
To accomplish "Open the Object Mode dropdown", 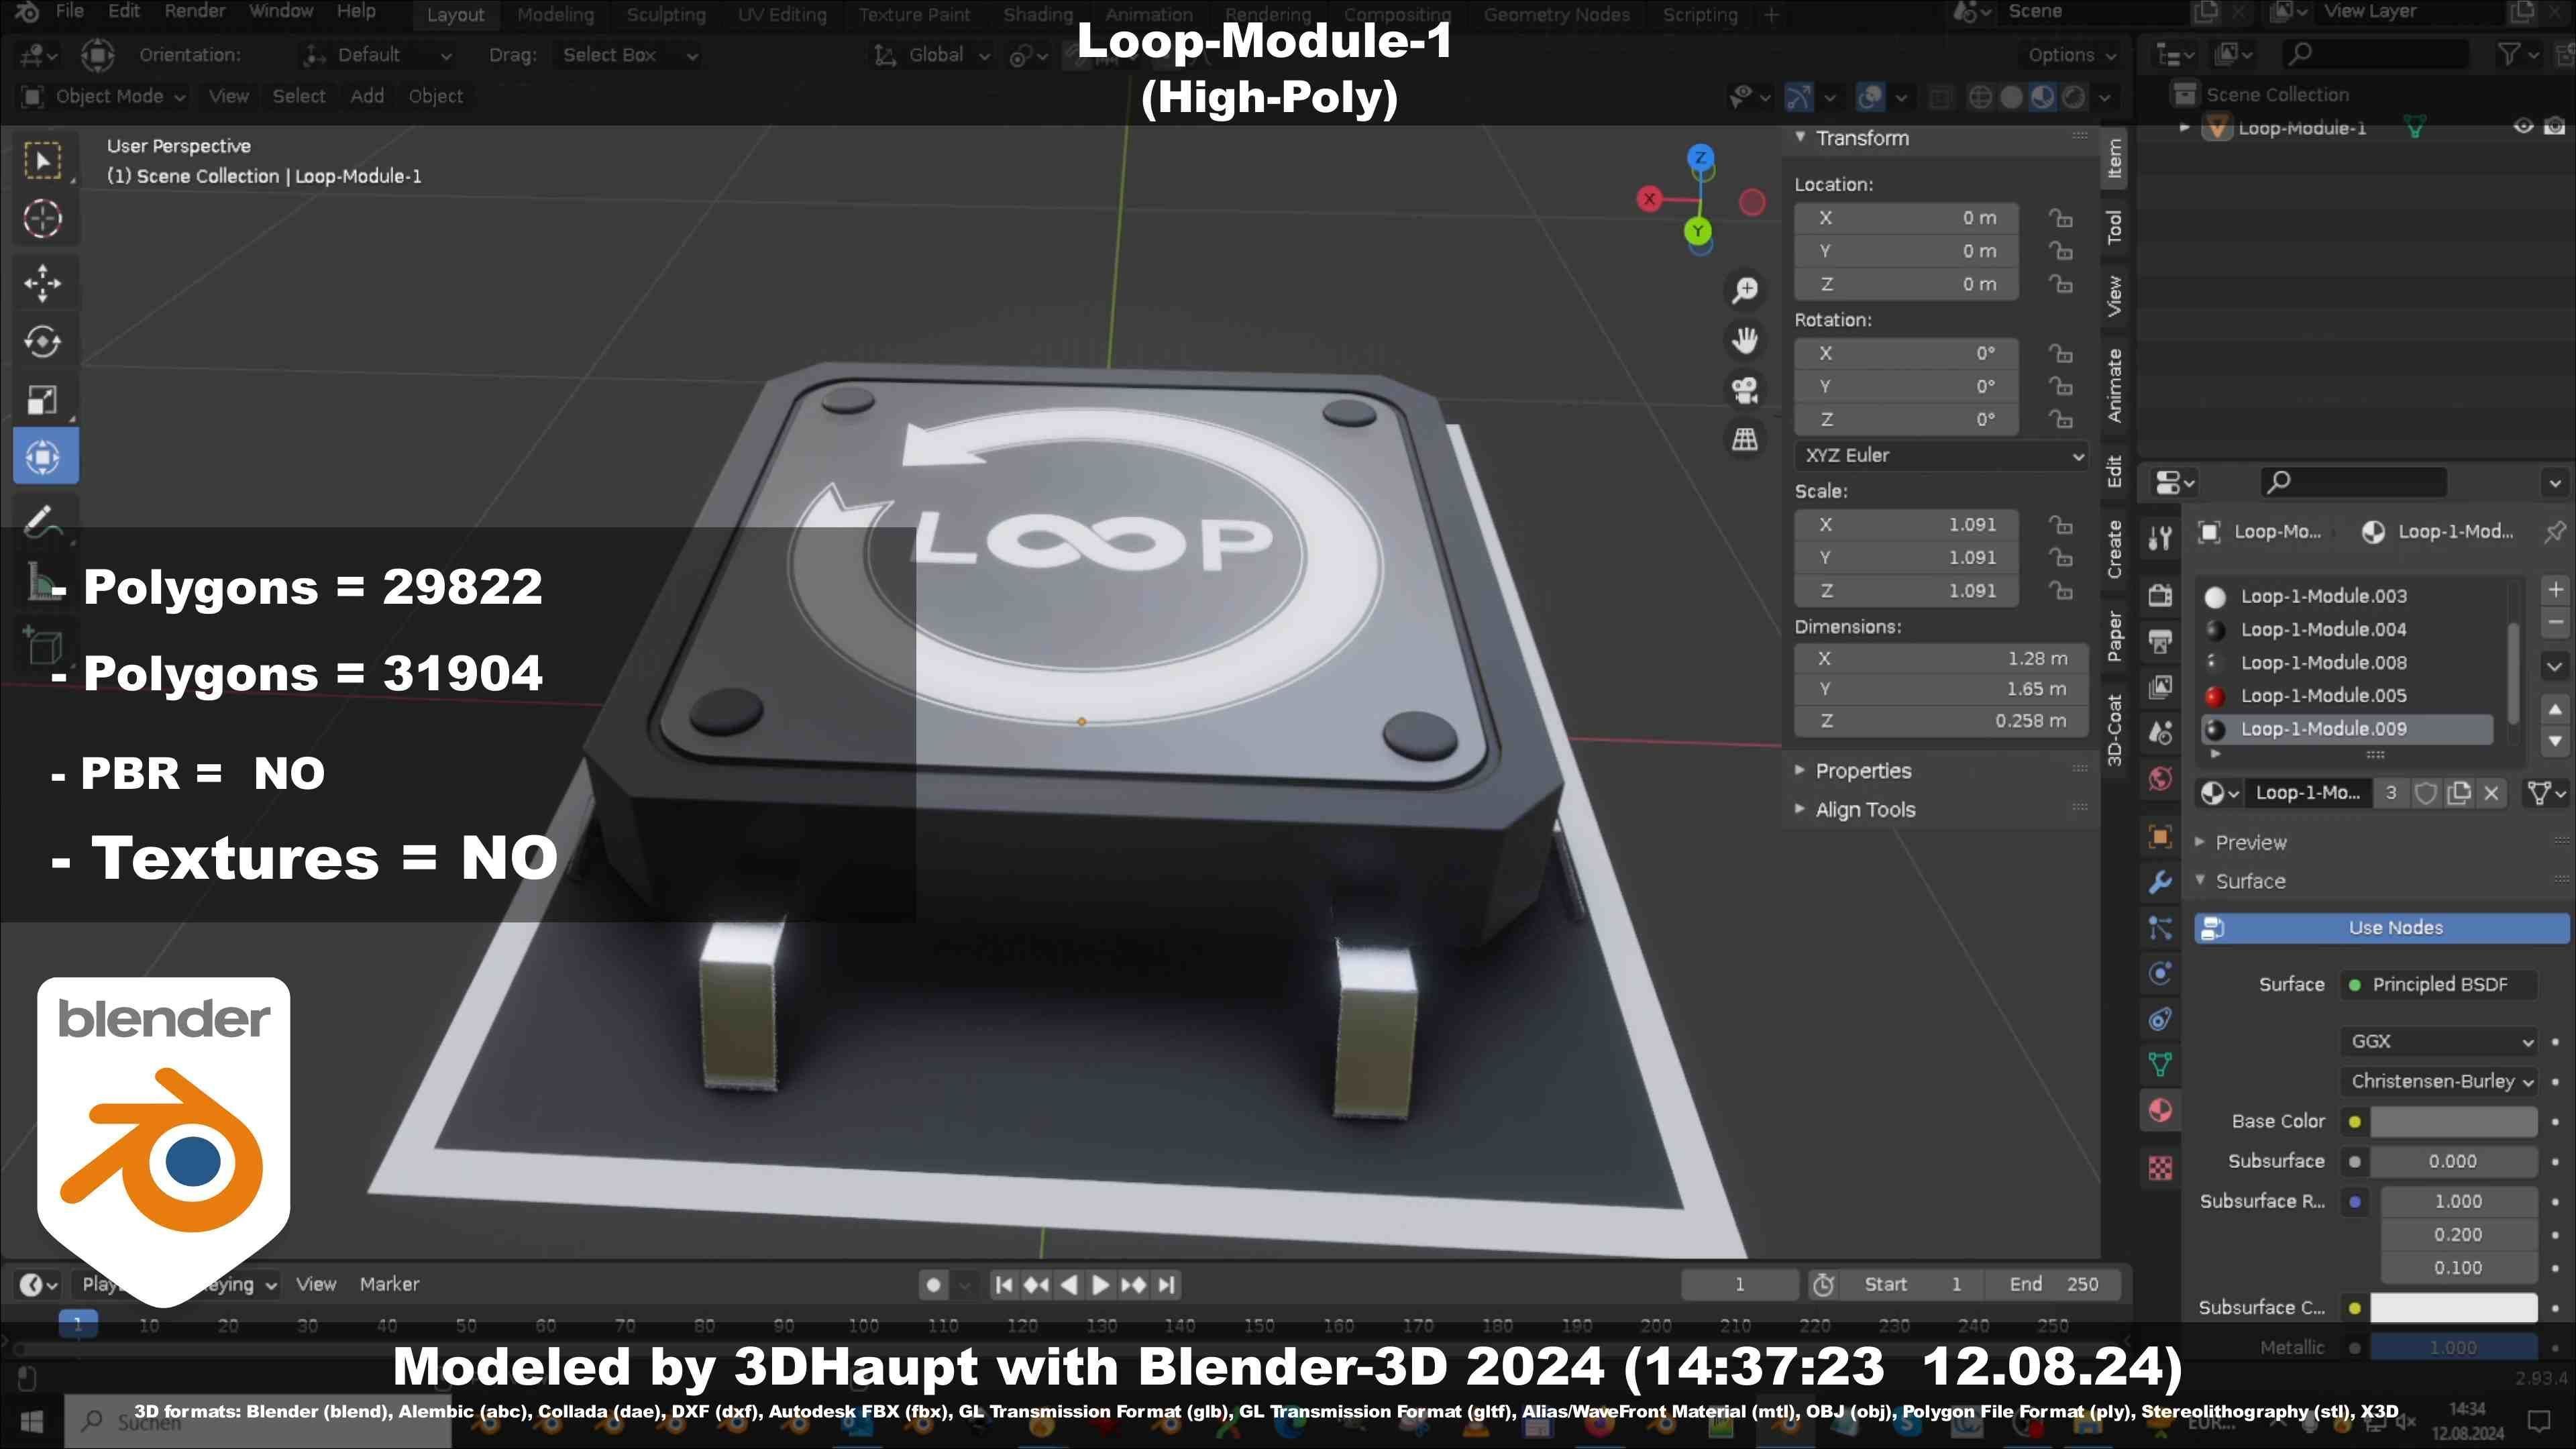I will [x=103, y=96].
